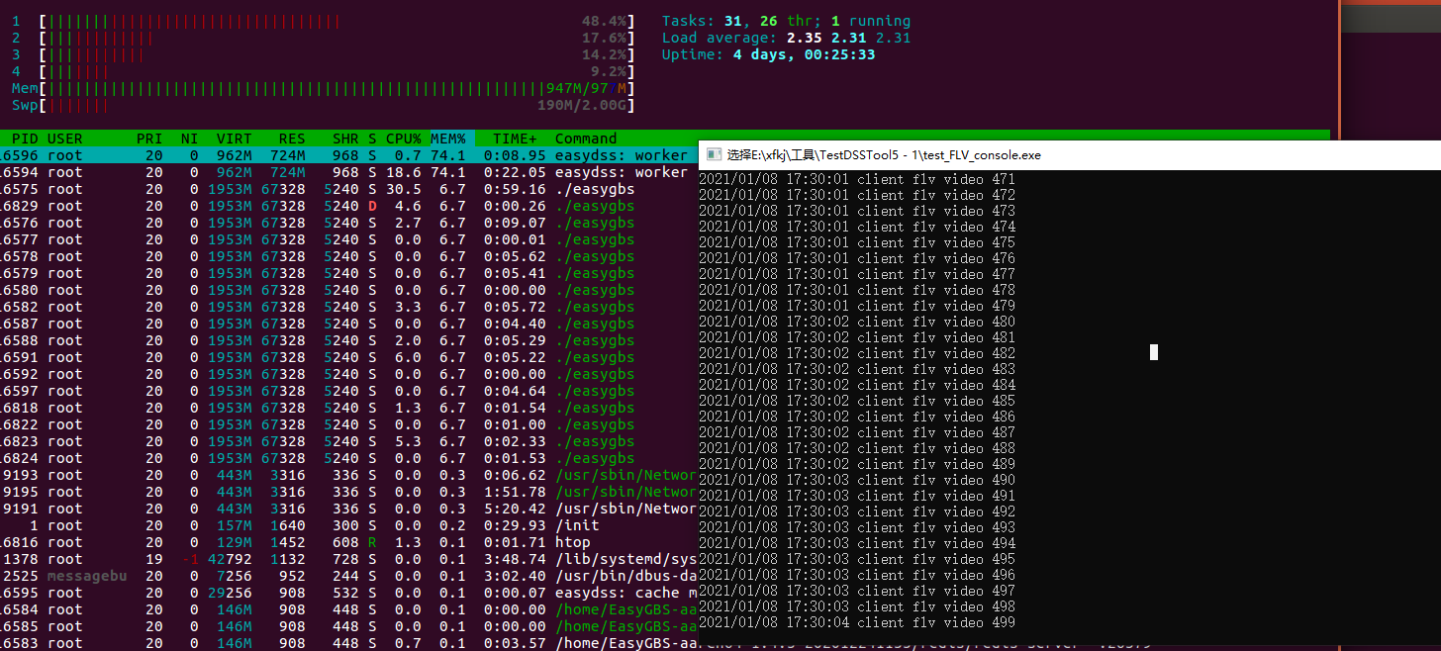Select NetworkManager row with TIME 5:20.42
The width and height of the screenshot is (1441, 651).
348,509
